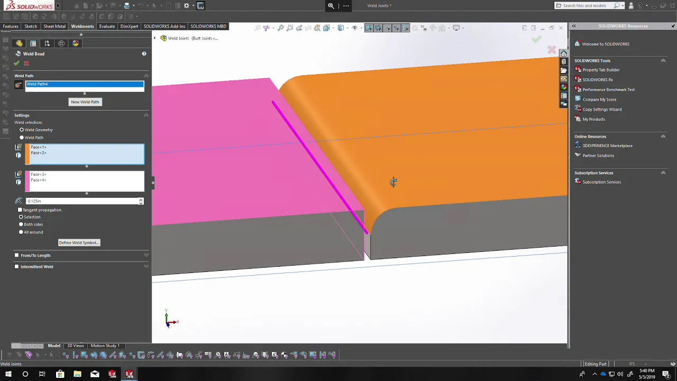This screenshot has height=381, width=677.
Task: Open the Mail app in taskbar
Action: 95,374
